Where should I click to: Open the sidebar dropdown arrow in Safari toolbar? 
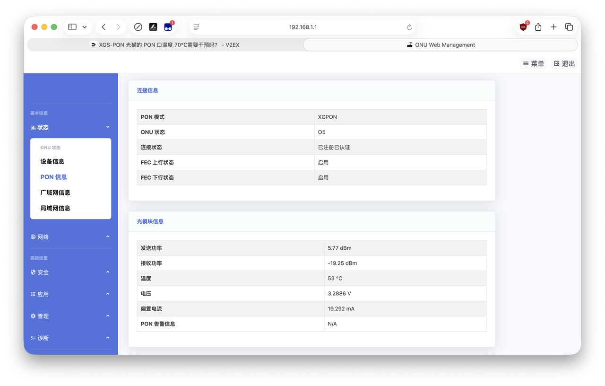coord(85,27)
